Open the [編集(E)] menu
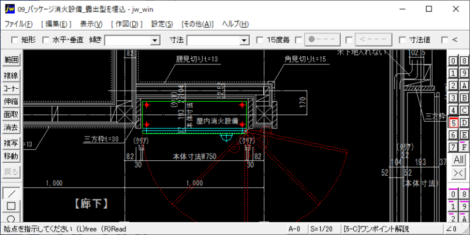Screen dimensions: 470x235 point(56,24)
